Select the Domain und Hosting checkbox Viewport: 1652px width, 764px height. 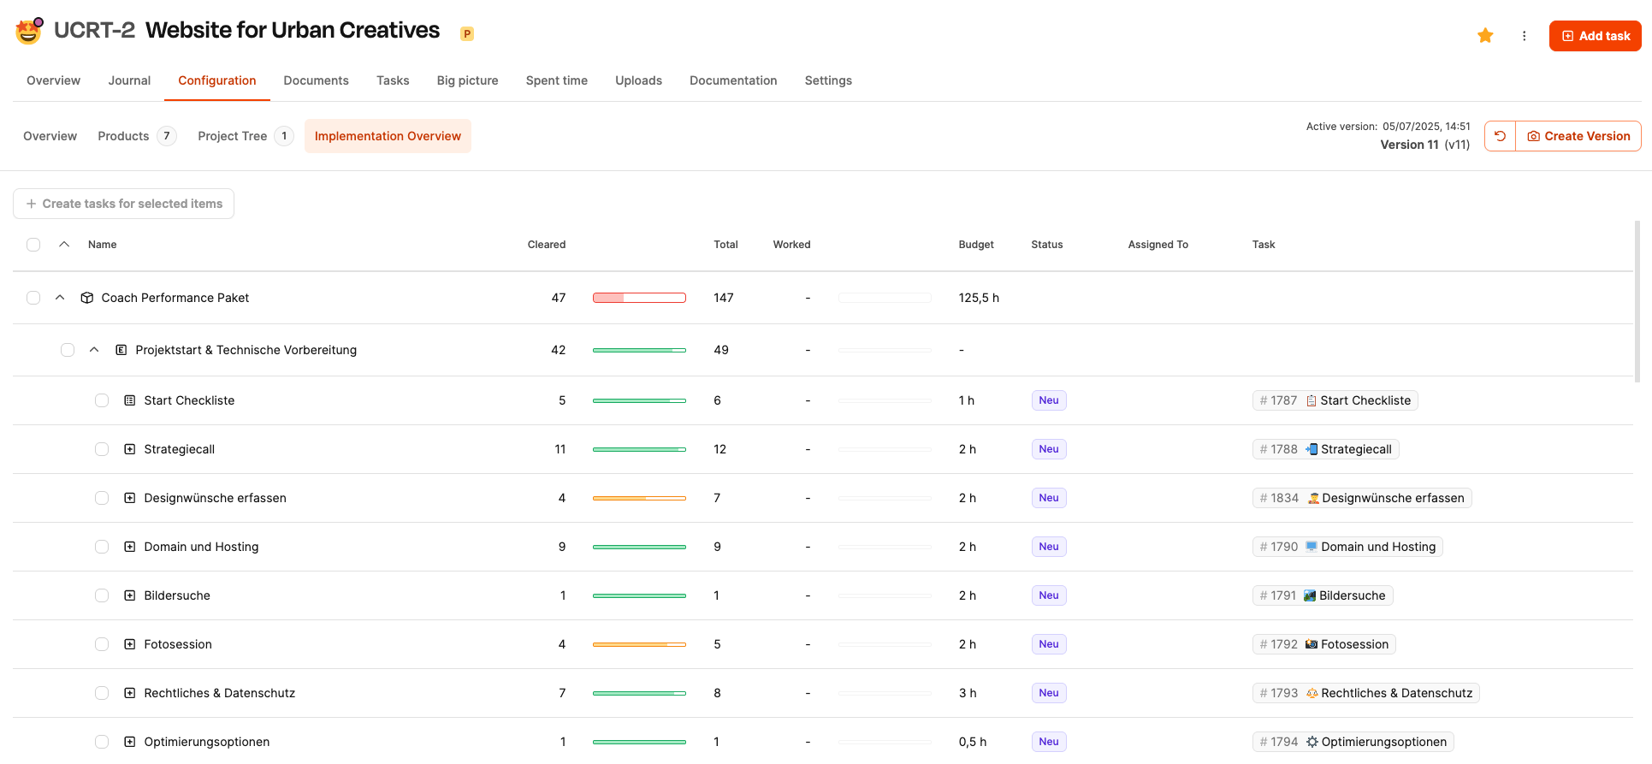pyautogui.click(x=102, y=547)
